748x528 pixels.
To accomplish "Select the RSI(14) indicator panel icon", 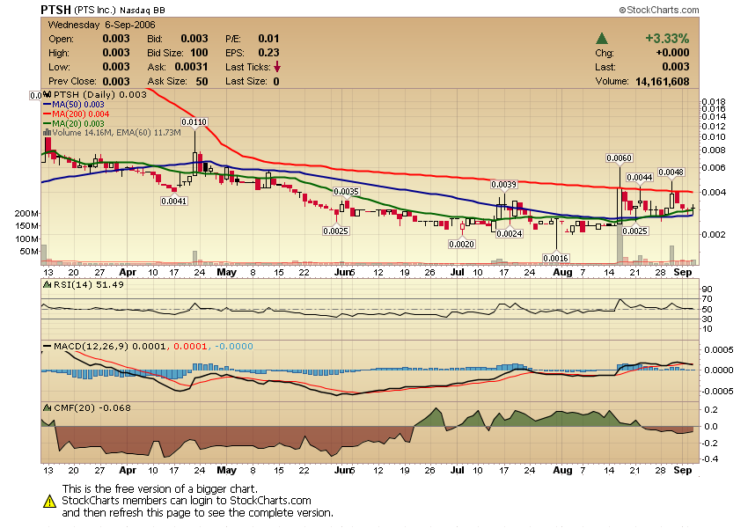I will (47, 284).
